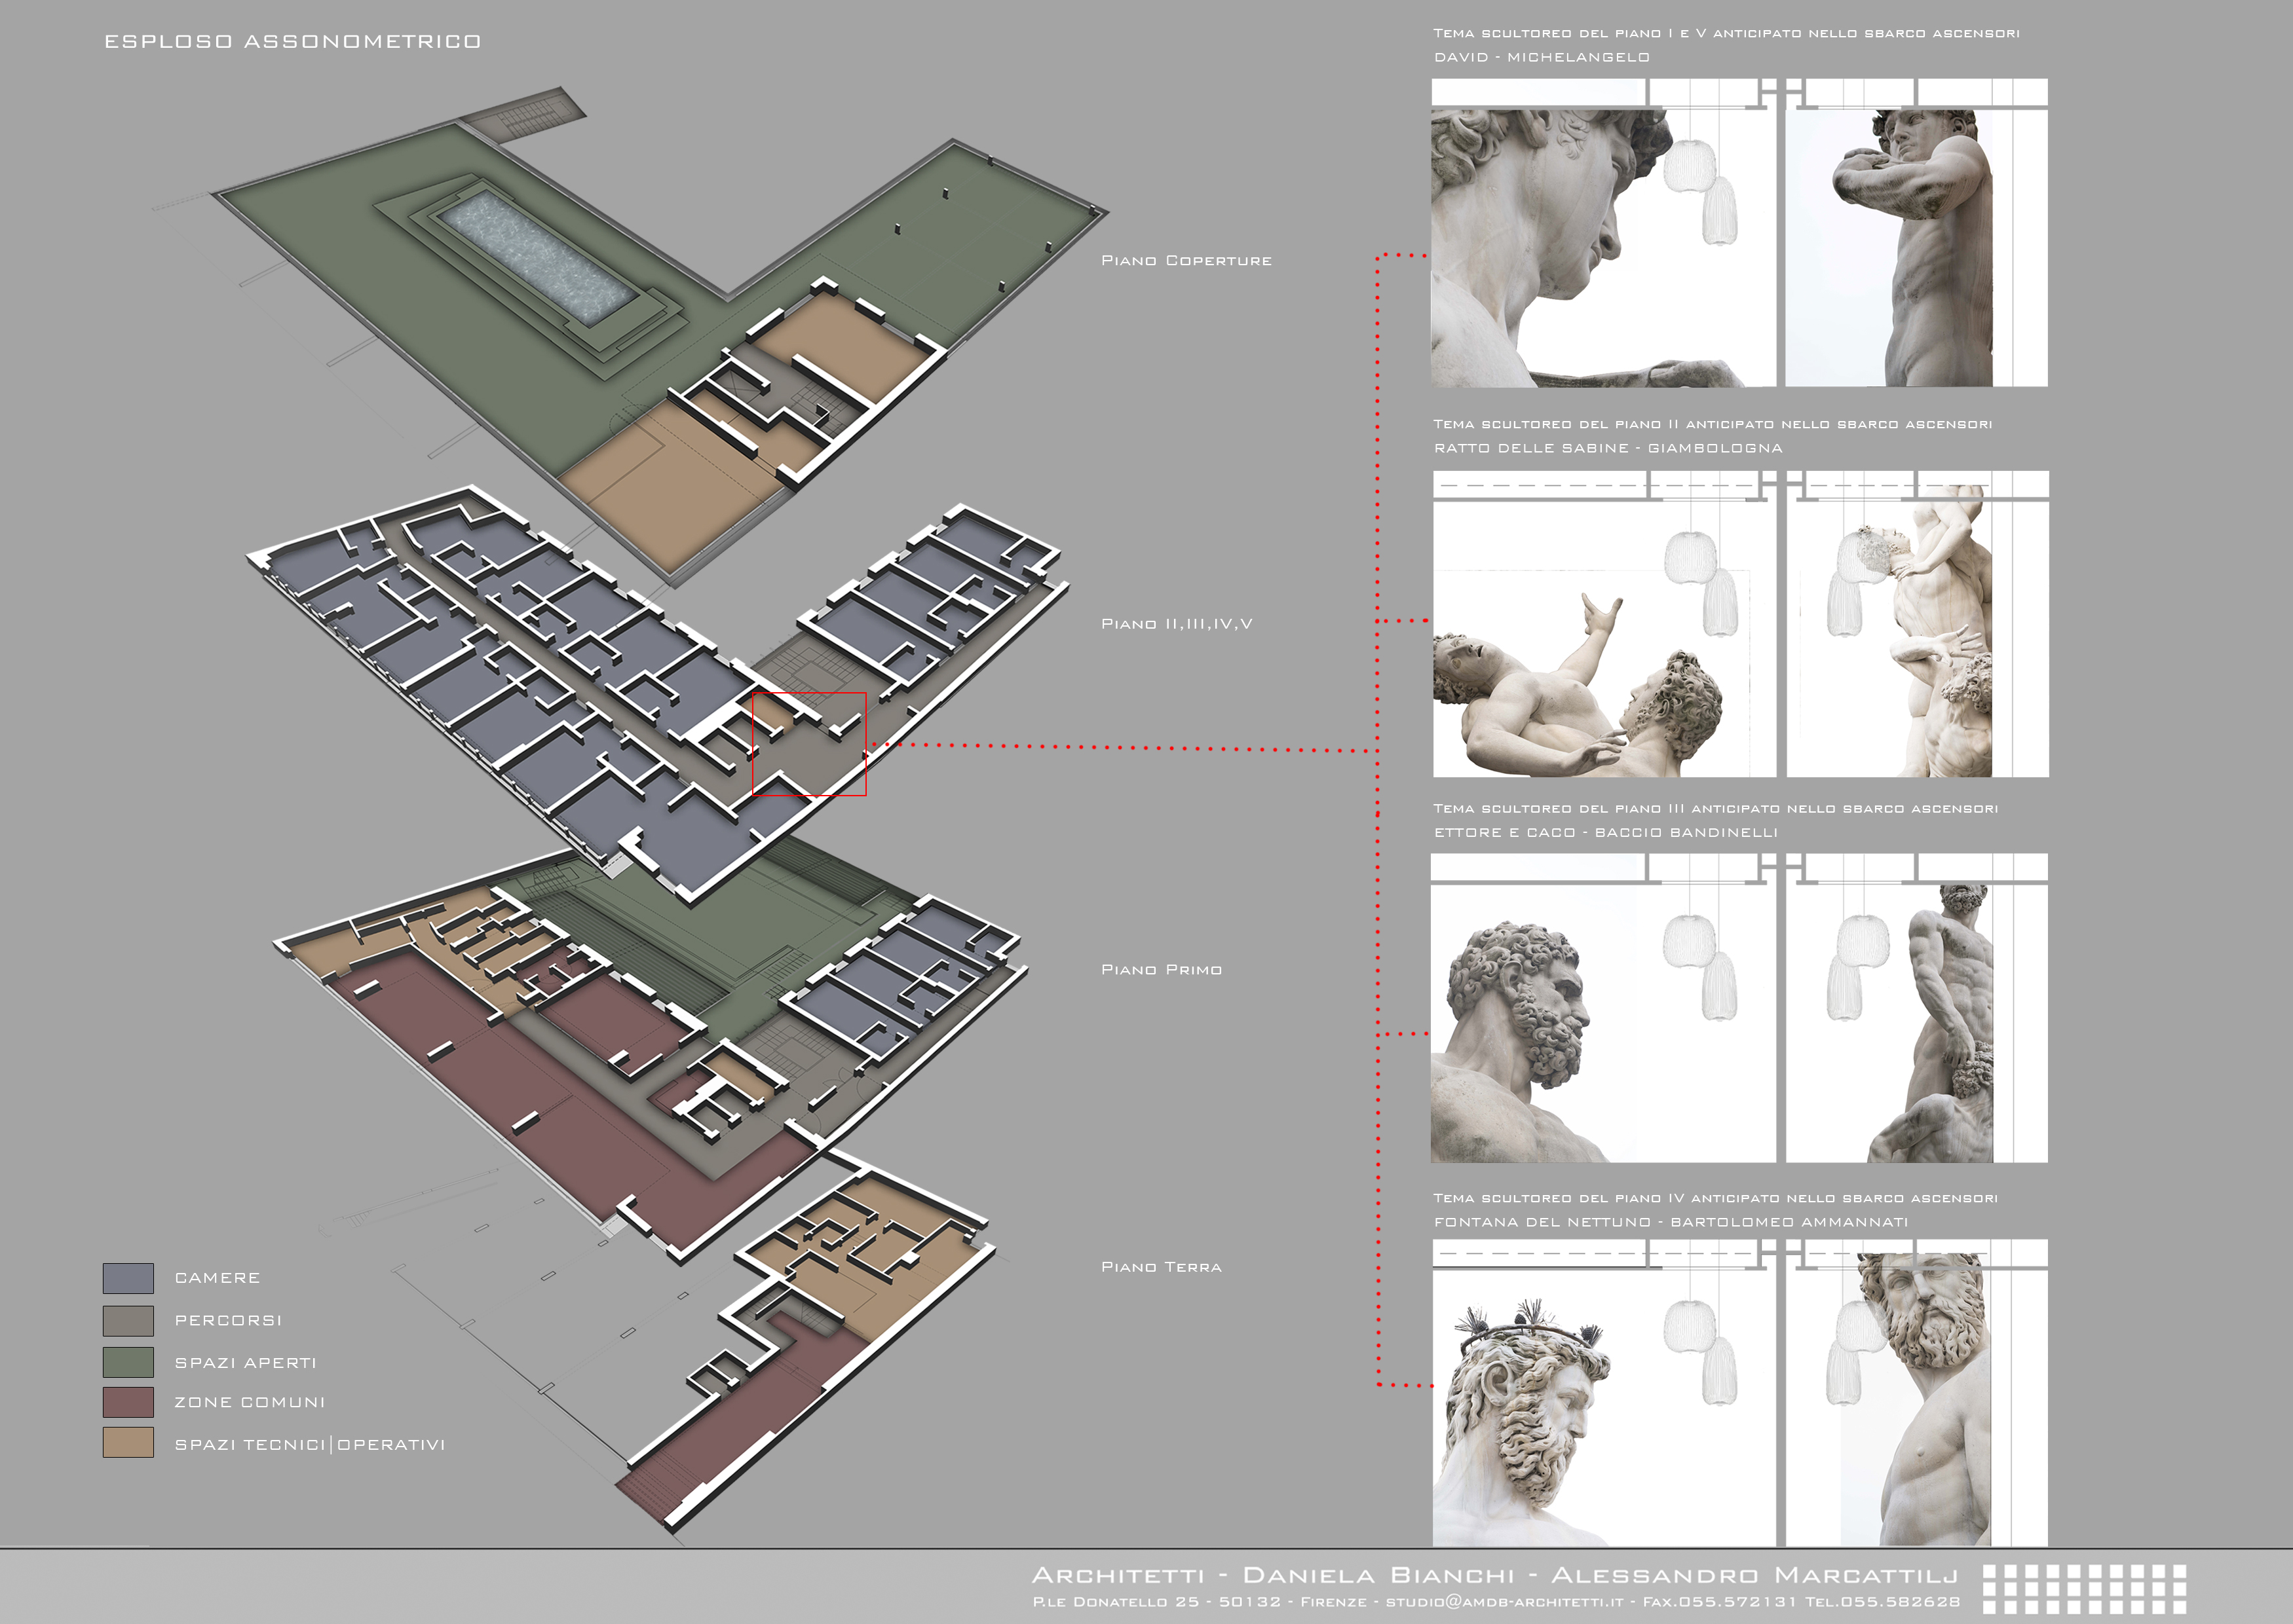The width and height of the screenshot is (2293, 1624).
Task: Click the 'Piano Primo' label
Action: pos(1162,970)
